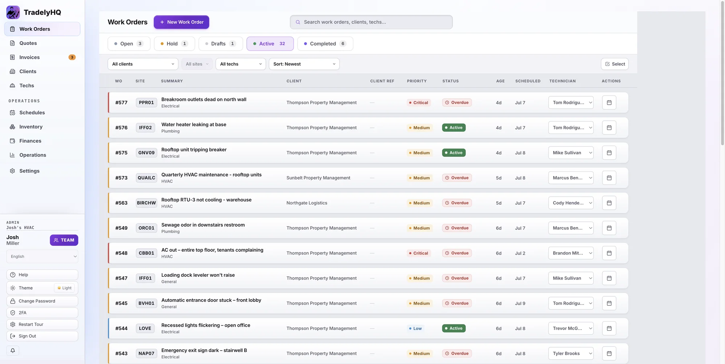Image resolution: width=725 pixels, height=364 pixels.
Task: Switch to the Completed tab
Action: pos(325,44)
